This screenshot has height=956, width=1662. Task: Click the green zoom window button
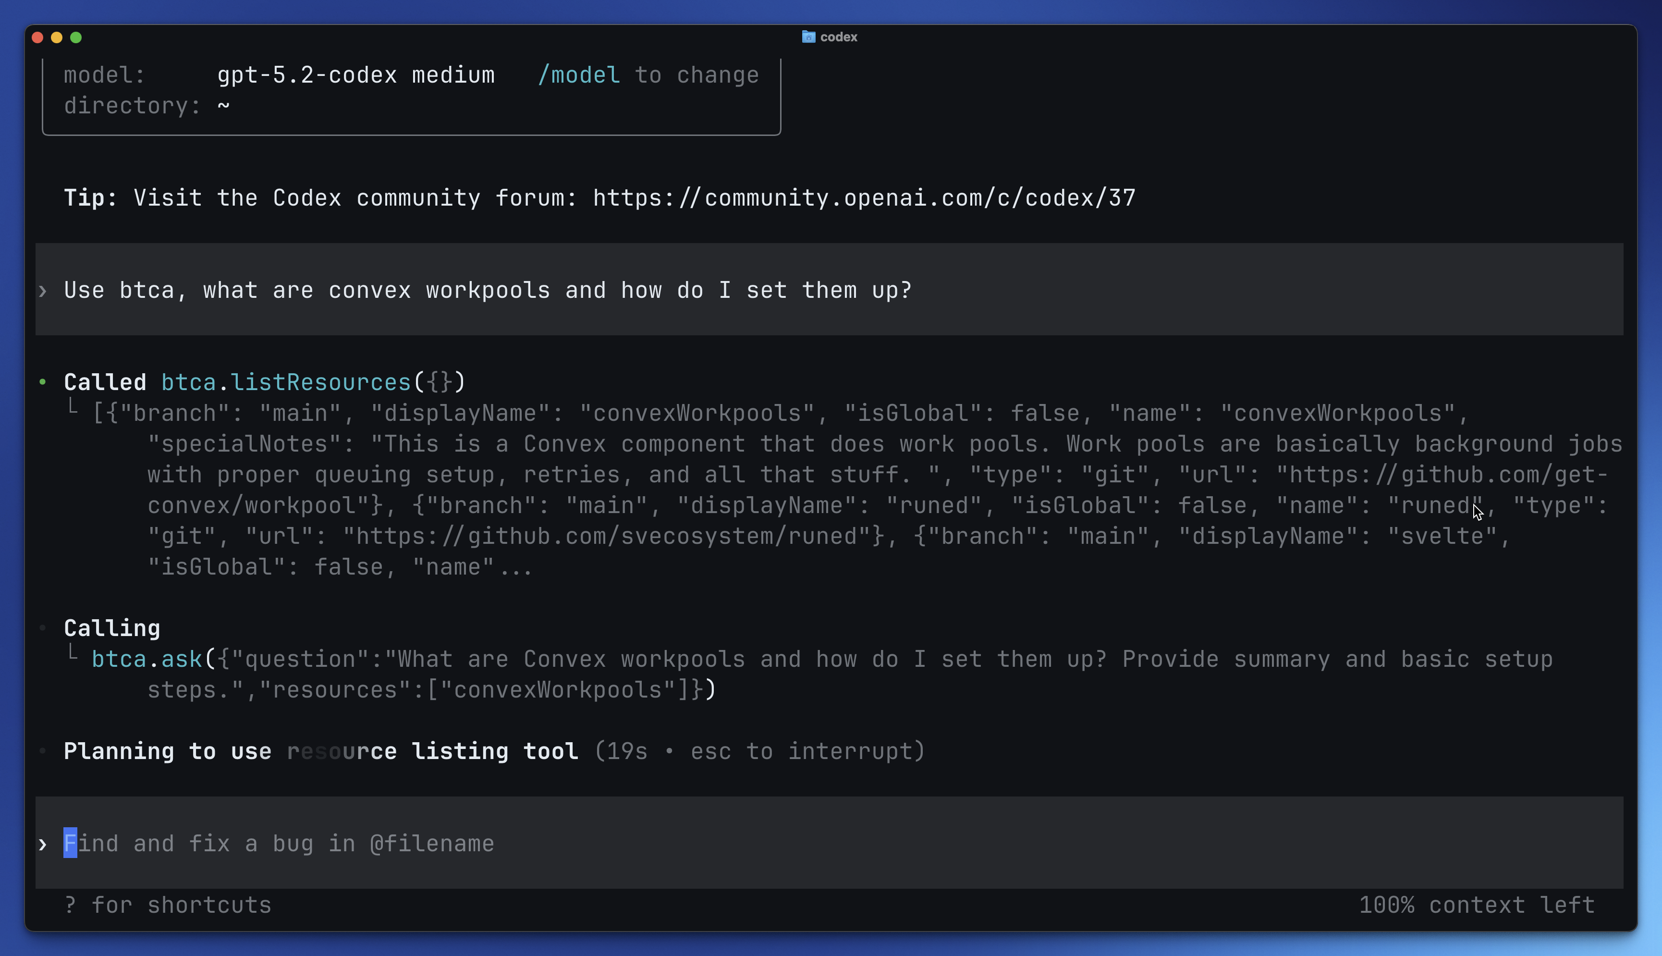tap(76, 37)
